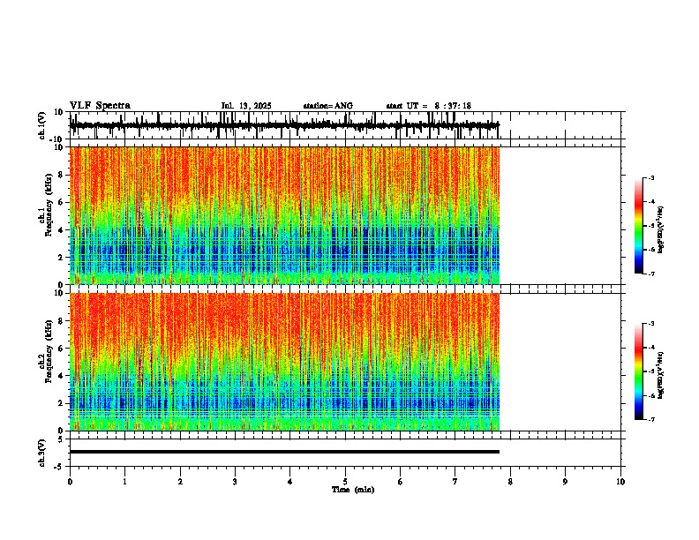Click the ch.2 "Frequency (kHz)" axis label

pos(49,351)
